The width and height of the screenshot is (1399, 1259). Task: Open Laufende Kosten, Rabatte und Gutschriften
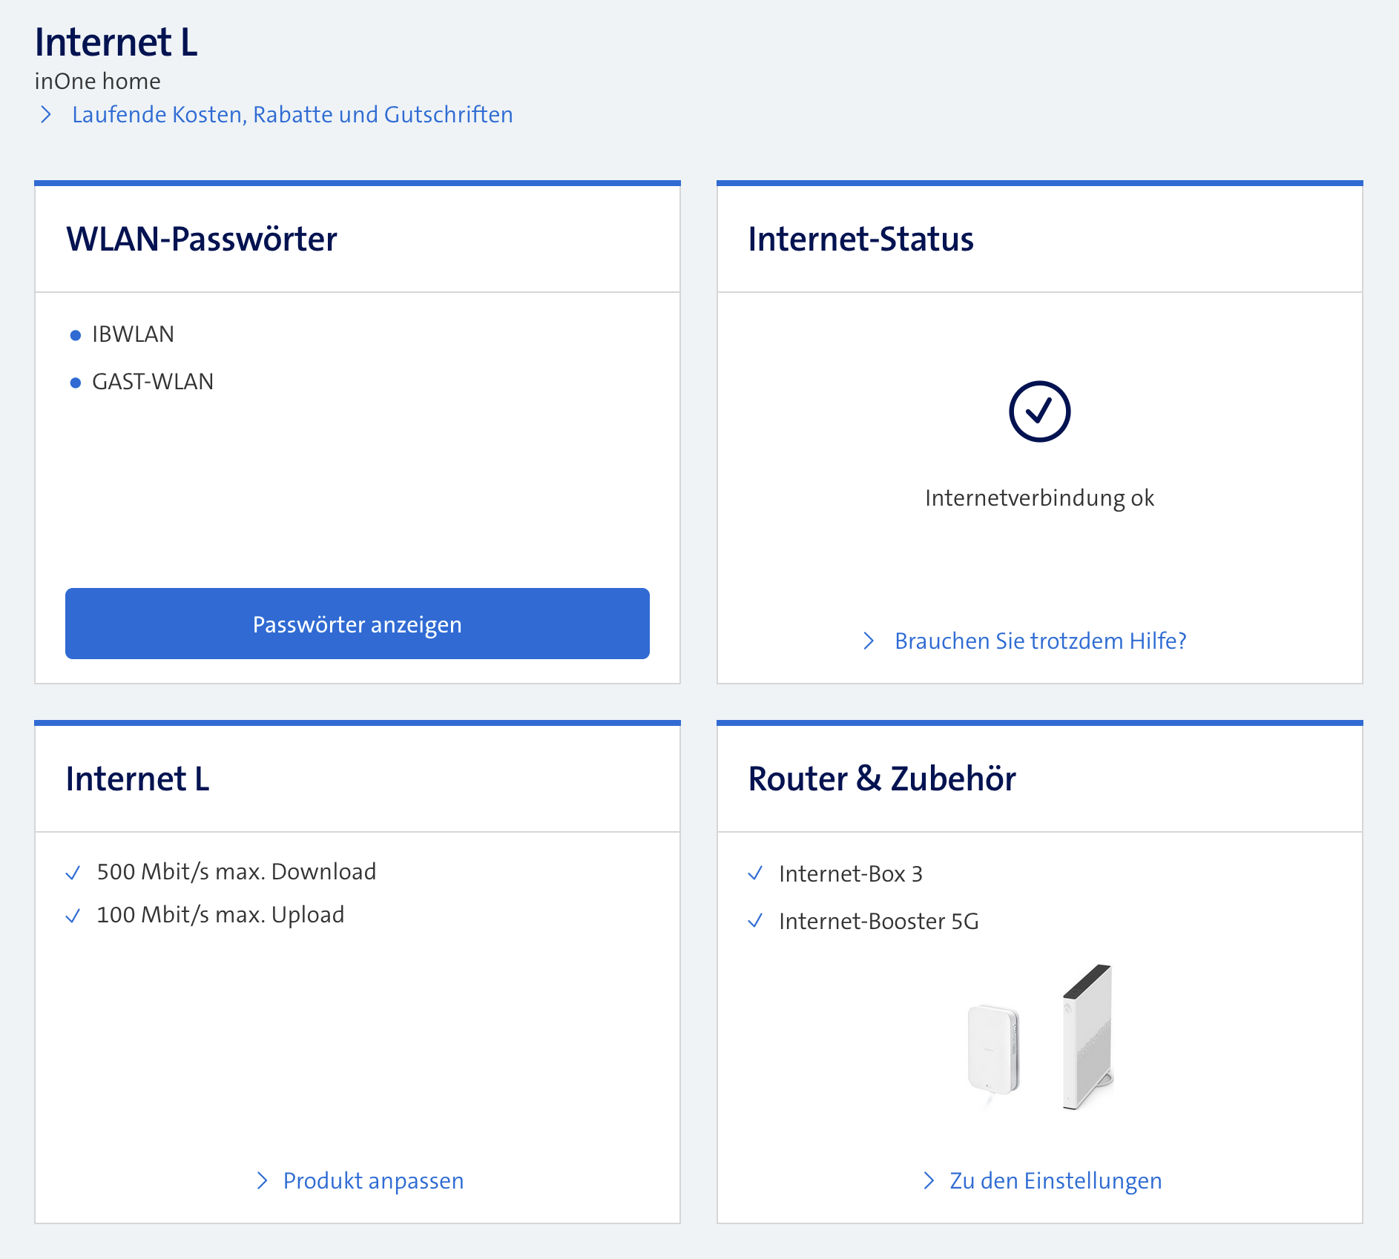click(292, 114)
